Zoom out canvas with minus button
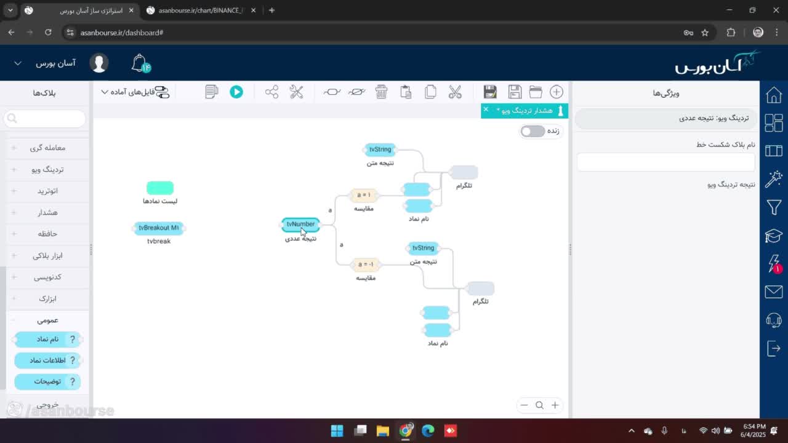Viewport: 788px width, 443px height. 524,405
